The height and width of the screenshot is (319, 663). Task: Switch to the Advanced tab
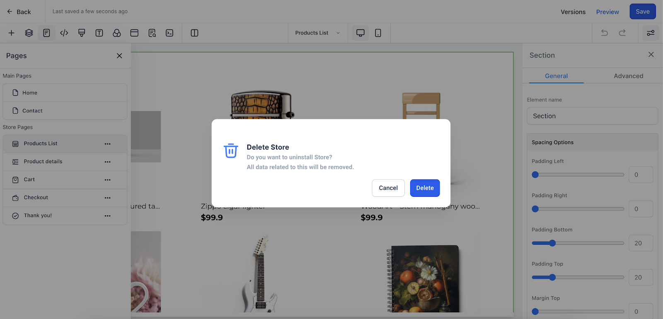628,76
